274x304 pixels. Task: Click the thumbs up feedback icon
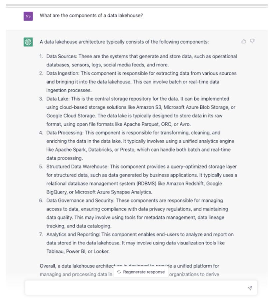244,41
